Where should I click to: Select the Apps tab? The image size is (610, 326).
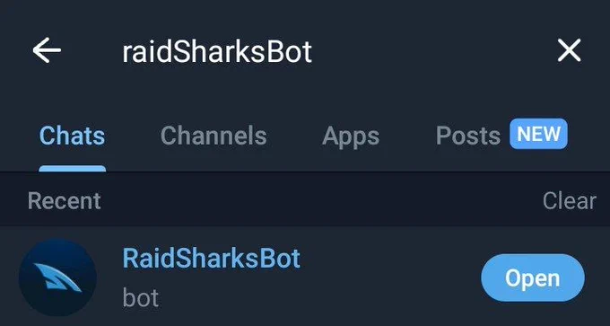[x=351, y=137]
